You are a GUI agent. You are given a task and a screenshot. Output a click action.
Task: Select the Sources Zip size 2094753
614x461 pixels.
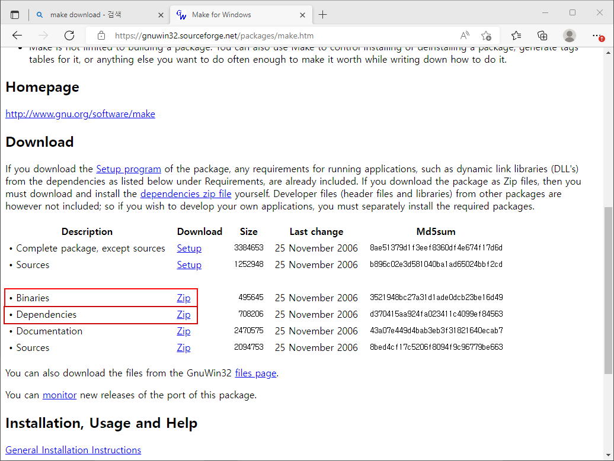coord(249,347)
